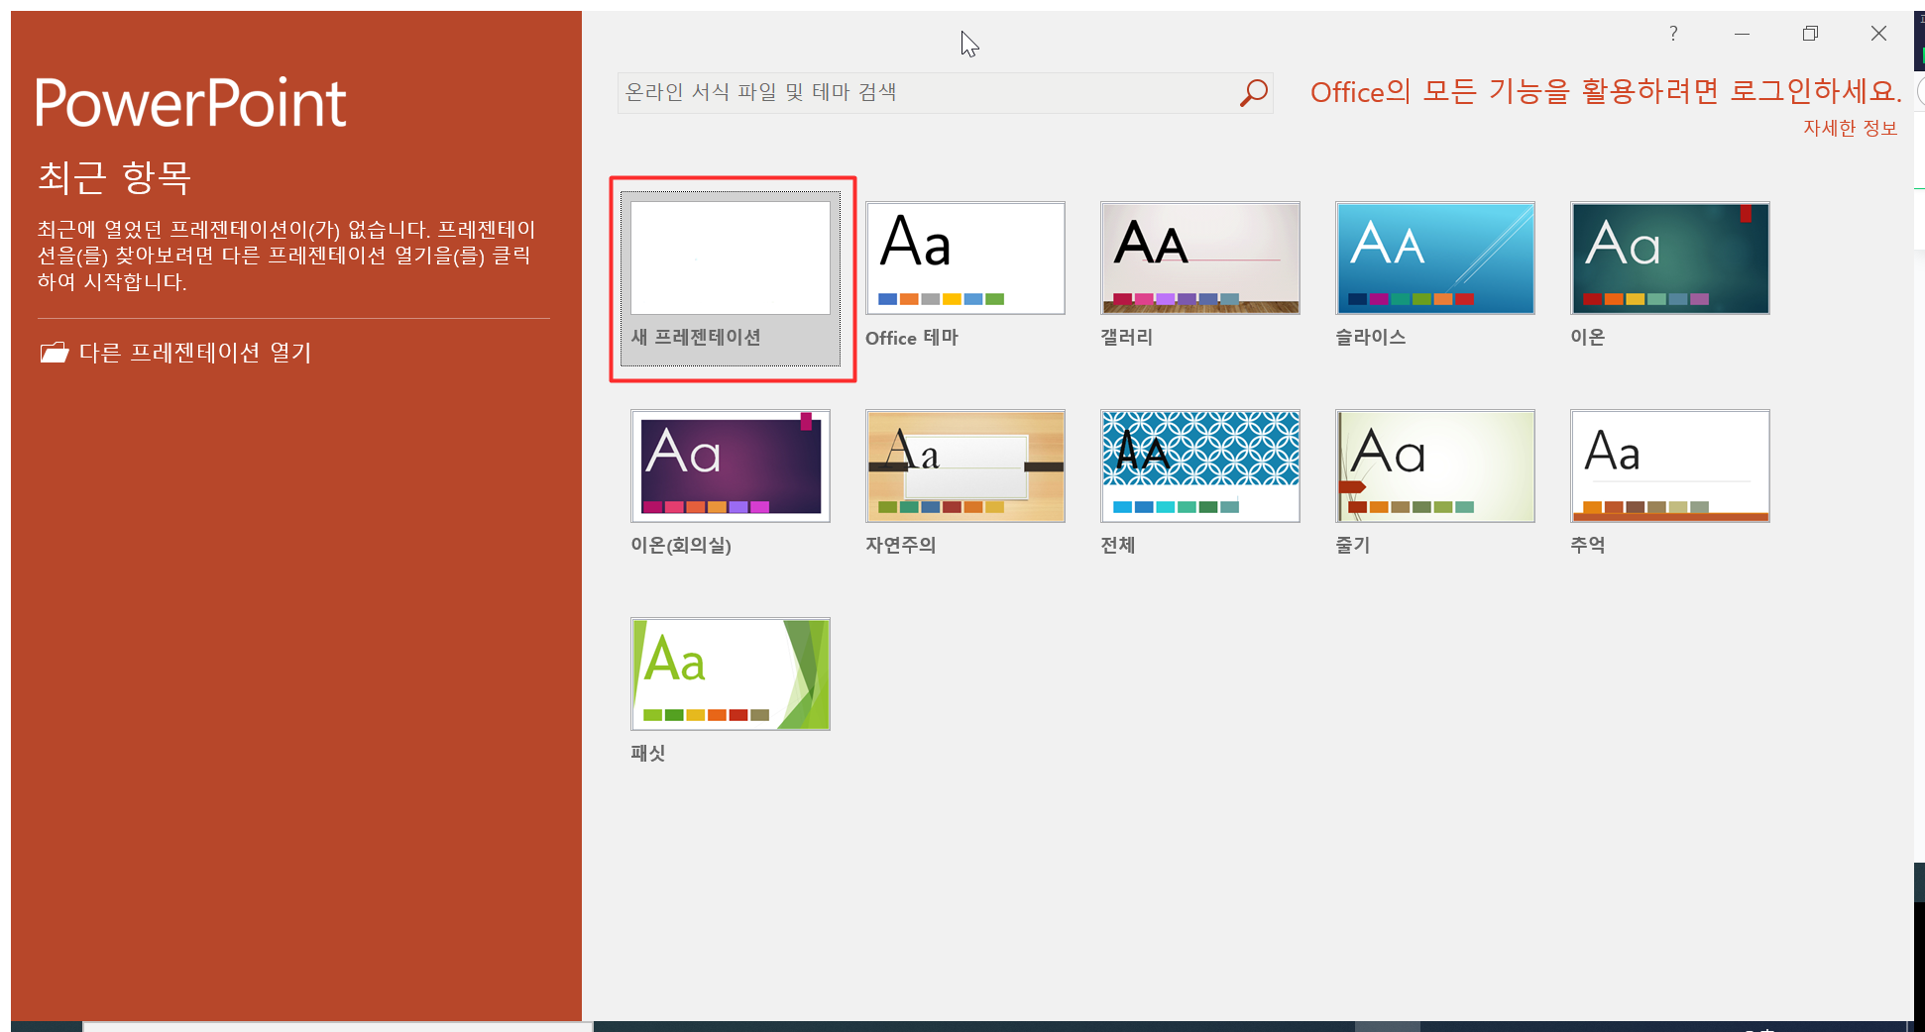The image size is (1925, 1032).
Task: Click the 슬라이스 label text
Action: point(1371,337)
